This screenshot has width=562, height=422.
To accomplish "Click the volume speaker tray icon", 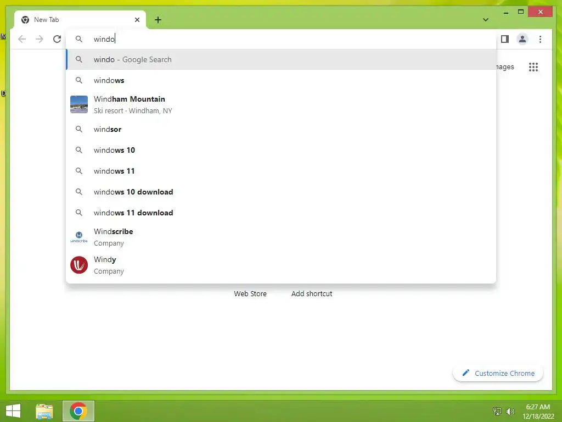I will click(510, 411).
